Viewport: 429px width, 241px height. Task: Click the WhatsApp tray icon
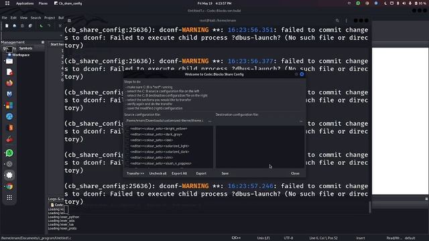(x=358, y=3)
